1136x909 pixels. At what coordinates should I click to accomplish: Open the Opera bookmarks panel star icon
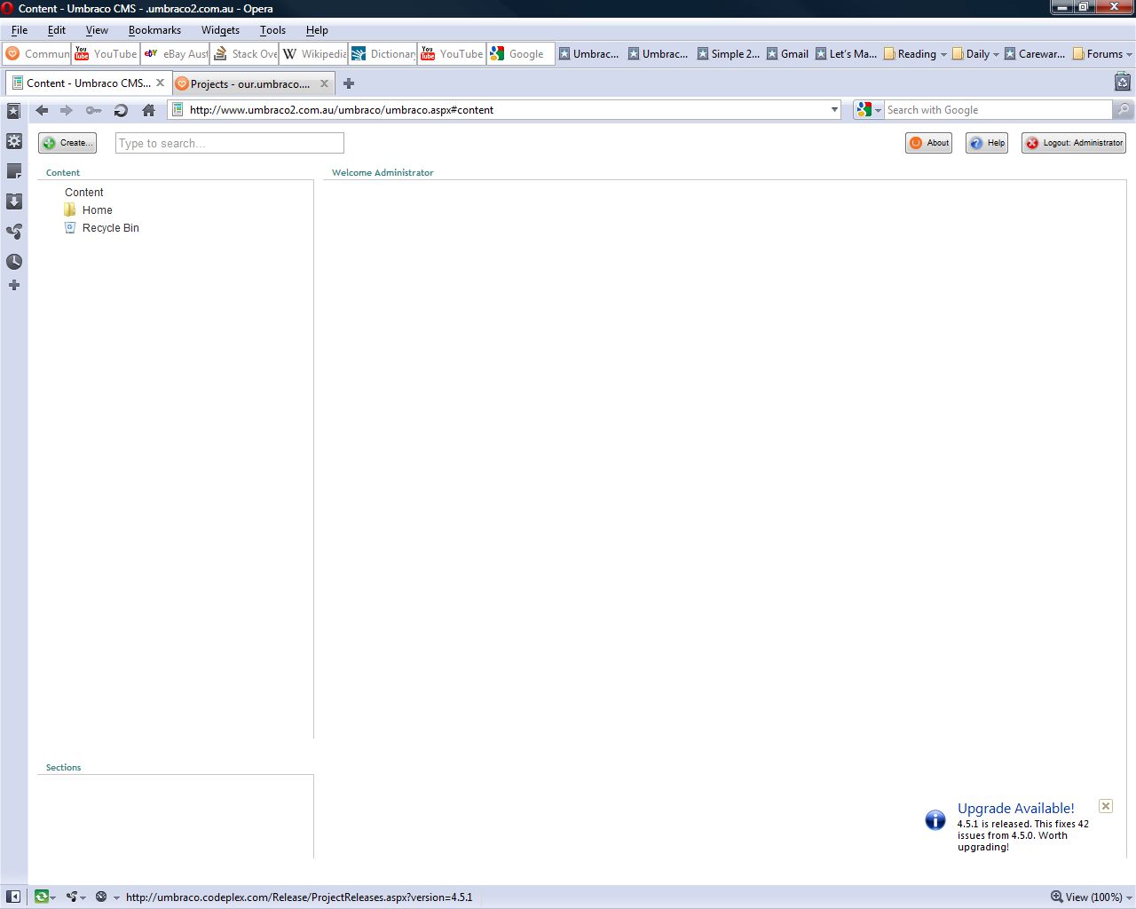pos(13,111)
